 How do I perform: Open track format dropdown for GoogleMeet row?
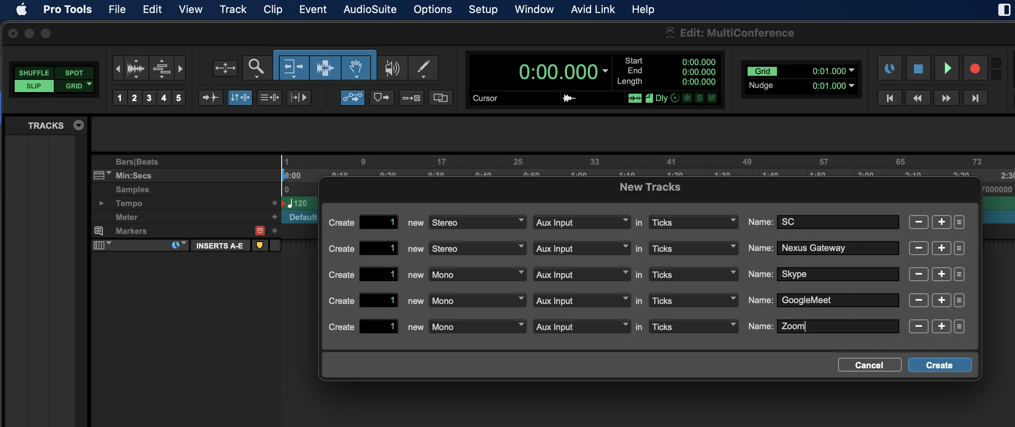(x=477, y=301)
